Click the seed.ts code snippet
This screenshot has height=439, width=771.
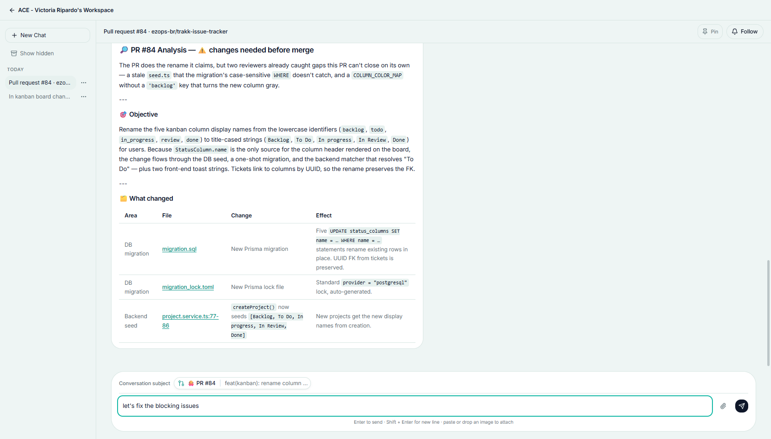point(159,75)
